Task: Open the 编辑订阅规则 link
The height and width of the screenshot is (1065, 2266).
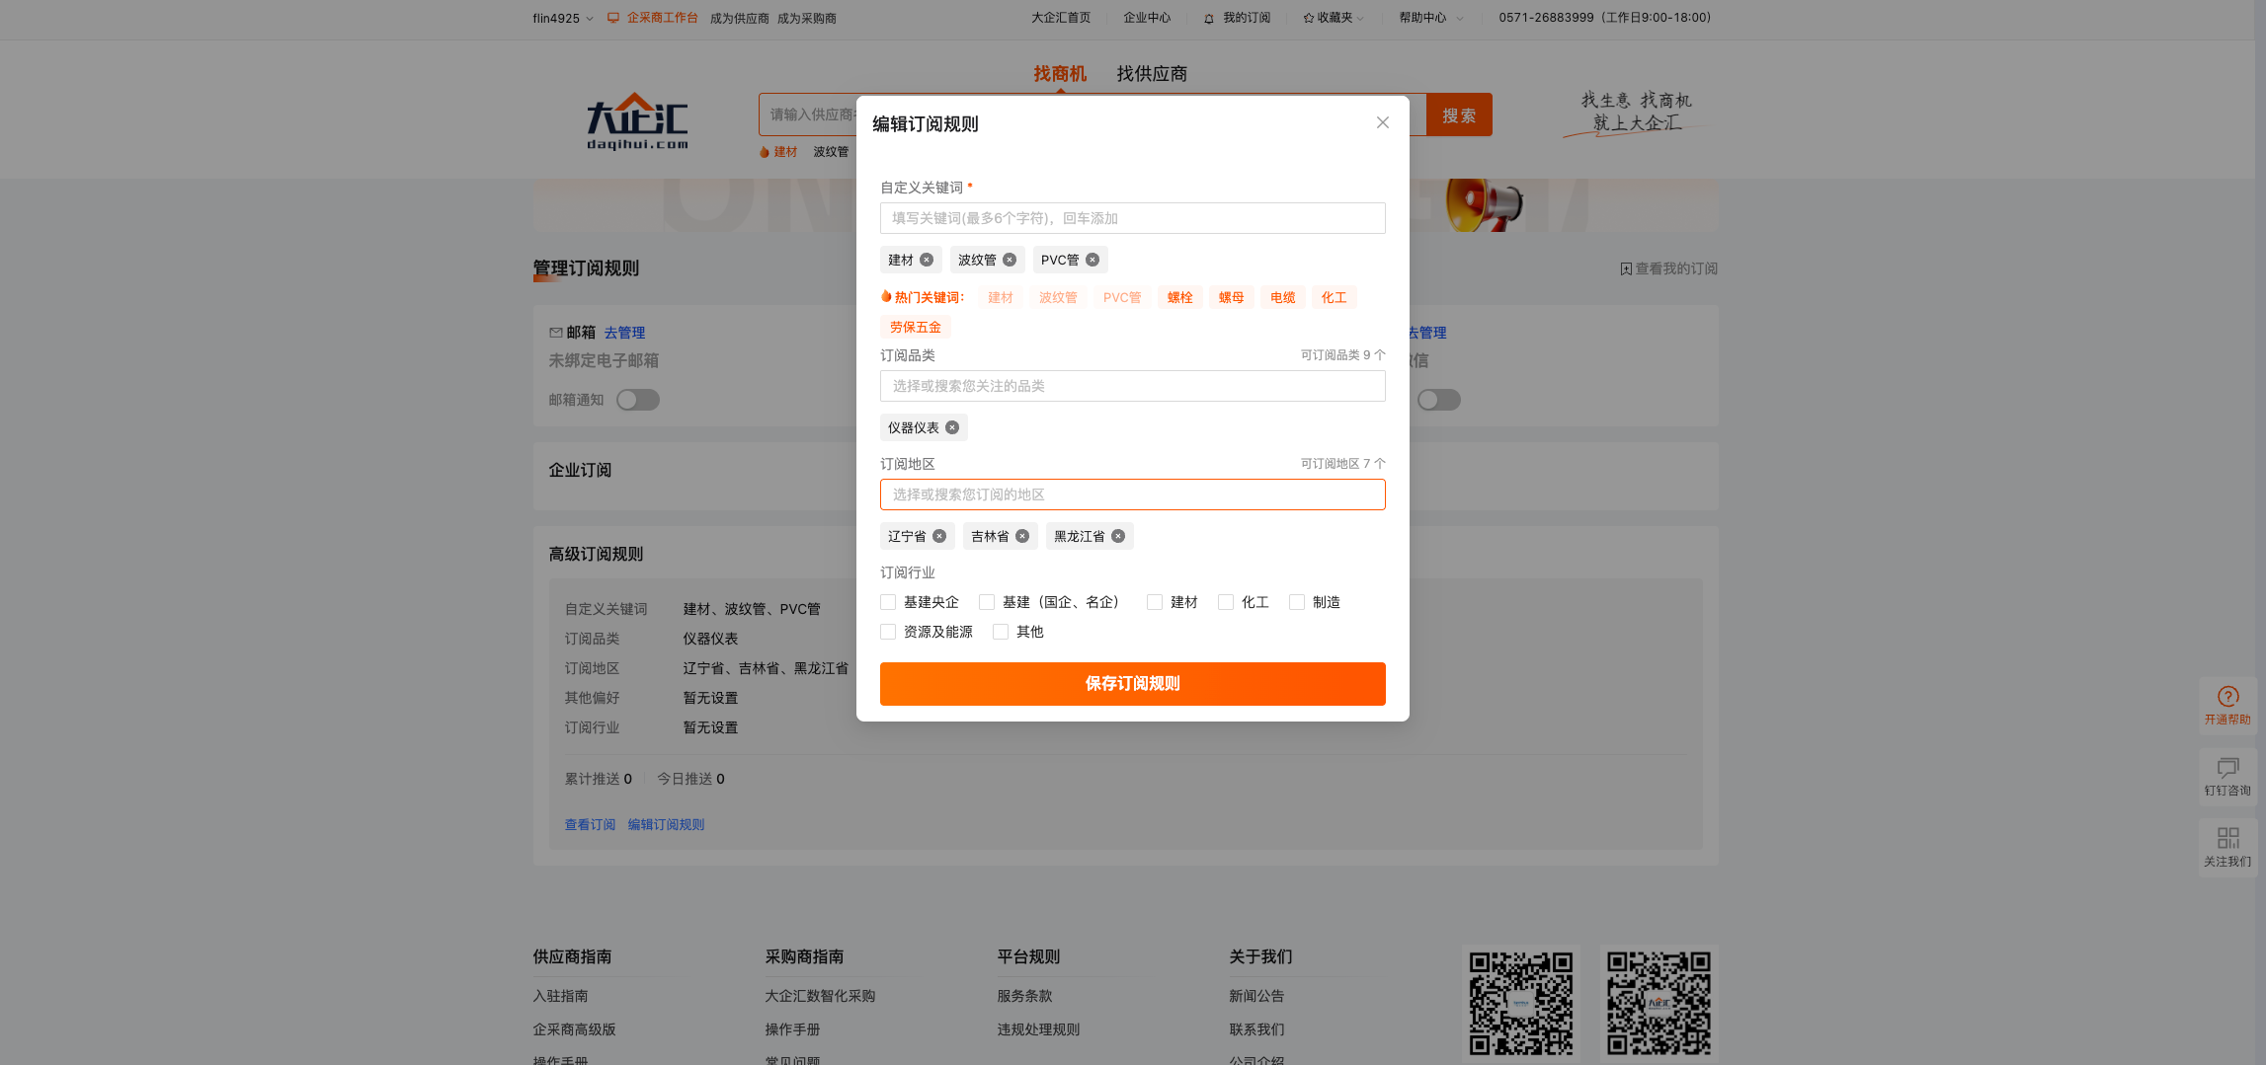Action: click(666, 825)
